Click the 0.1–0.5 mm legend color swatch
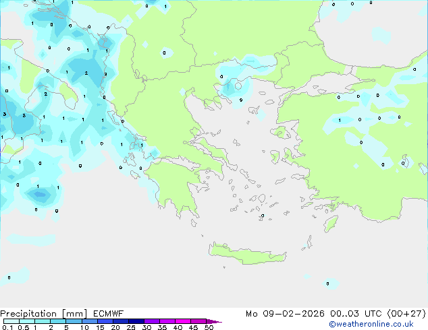 click(11, 321)
